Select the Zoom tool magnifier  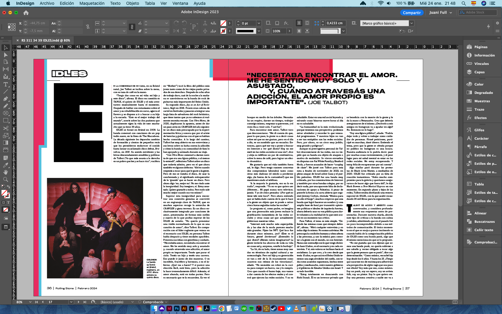pyautogui.click(x=6, y=179)
